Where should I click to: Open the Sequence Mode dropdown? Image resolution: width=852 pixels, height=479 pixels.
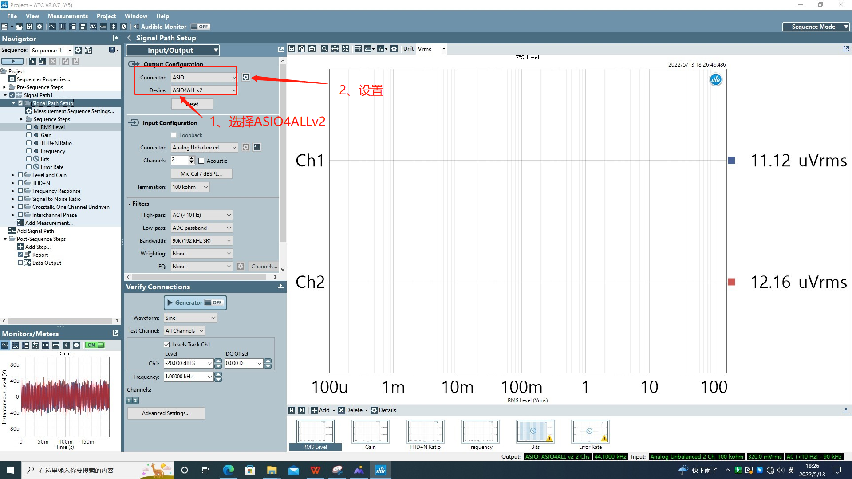(x=816, y=27)
